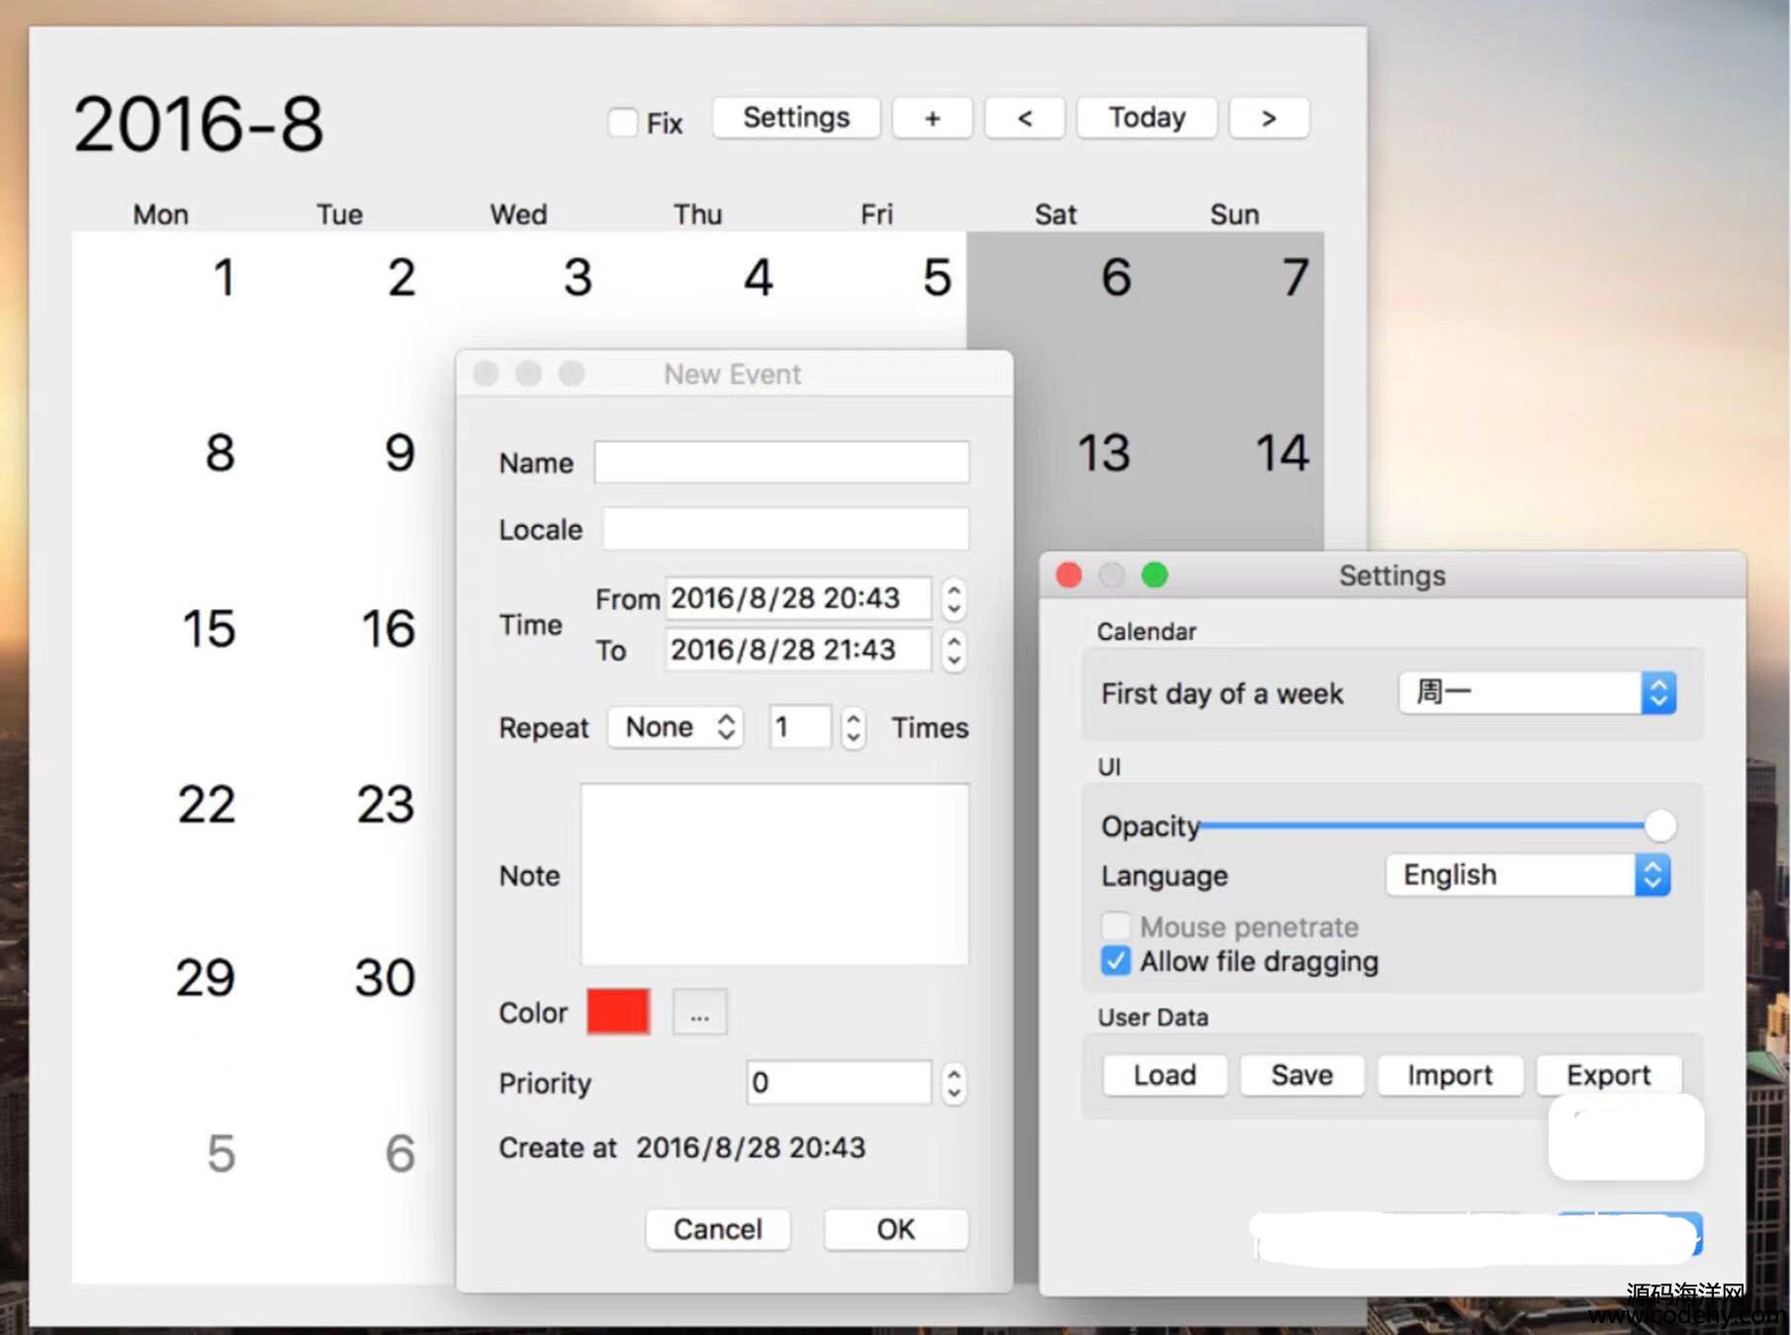This screenshot has height=1335, width=1791.
Task: Select day 14 in the calendar
Action: pos(1283,453)
